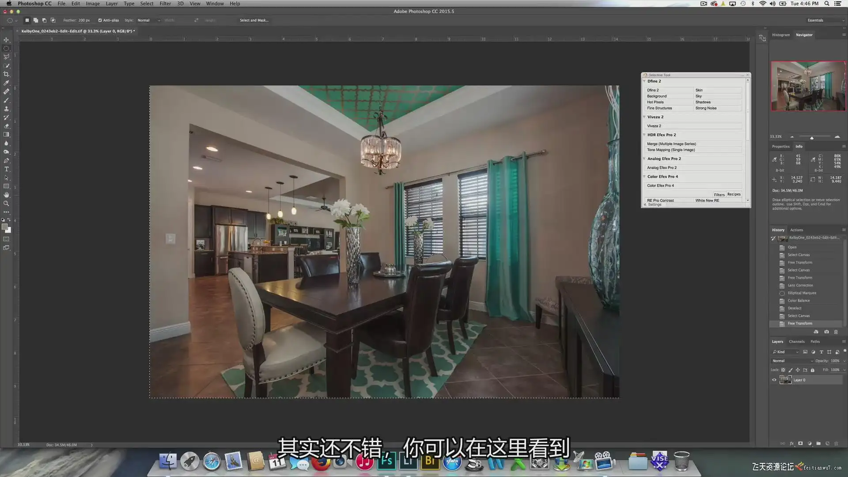Hide Layer 0 using eye icon
The height and width of the screenshot is (477, 848).
(x=774, y=380)
